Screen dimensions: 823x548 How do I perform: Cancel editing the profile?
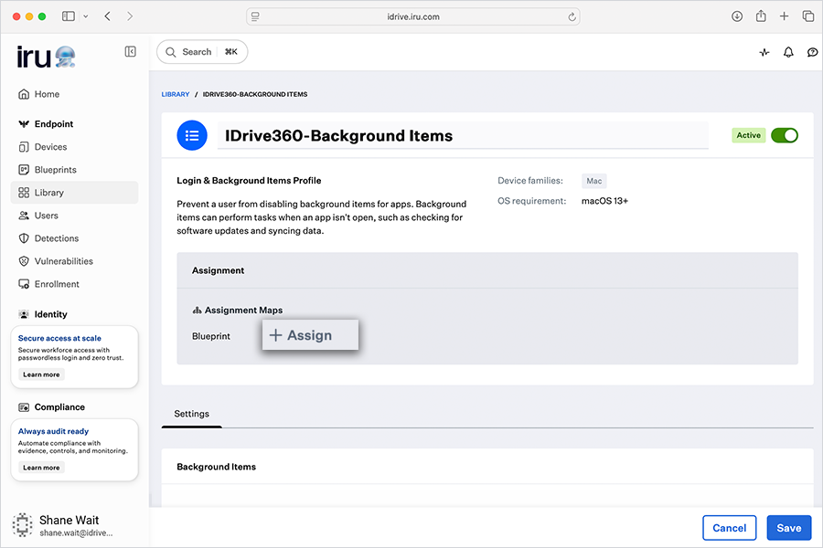click(729, 528)
